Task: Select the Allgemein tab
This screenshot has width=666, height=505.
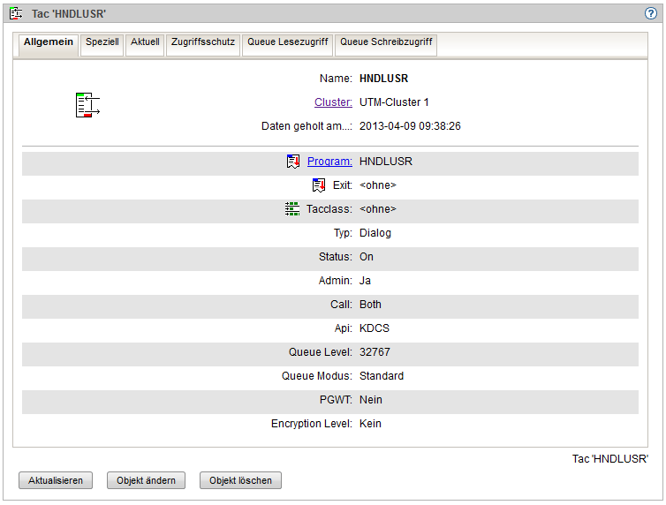Action: click(49, 42)
